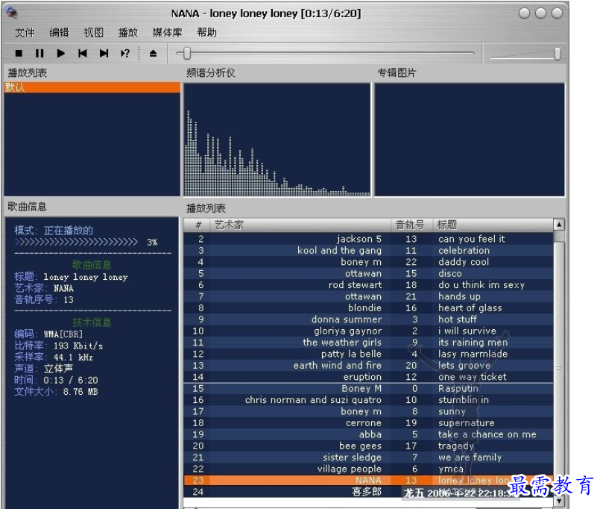Screen dimensions: 600x509
Task: Click the empty album art panel
Action: [470, 140]
